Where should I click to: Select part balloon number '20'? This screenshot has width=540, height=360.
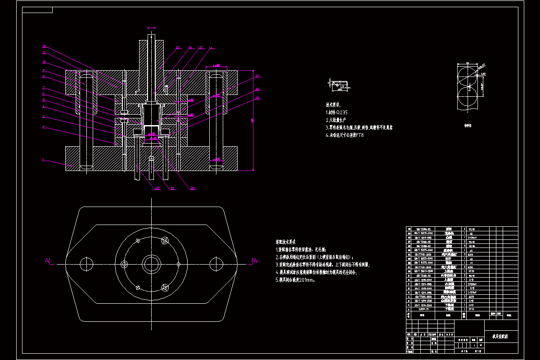(193, 188)
